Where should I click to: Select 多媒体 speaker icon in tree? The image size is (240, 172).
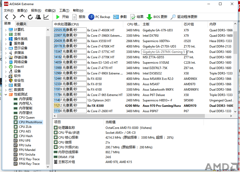click(11, 53)
